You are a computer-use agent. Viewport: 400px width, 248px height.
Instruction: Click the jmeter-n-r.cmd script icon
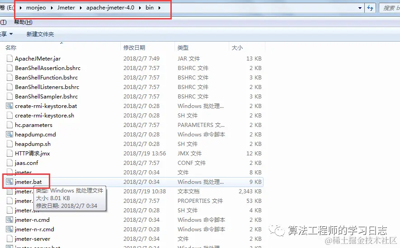9,229
